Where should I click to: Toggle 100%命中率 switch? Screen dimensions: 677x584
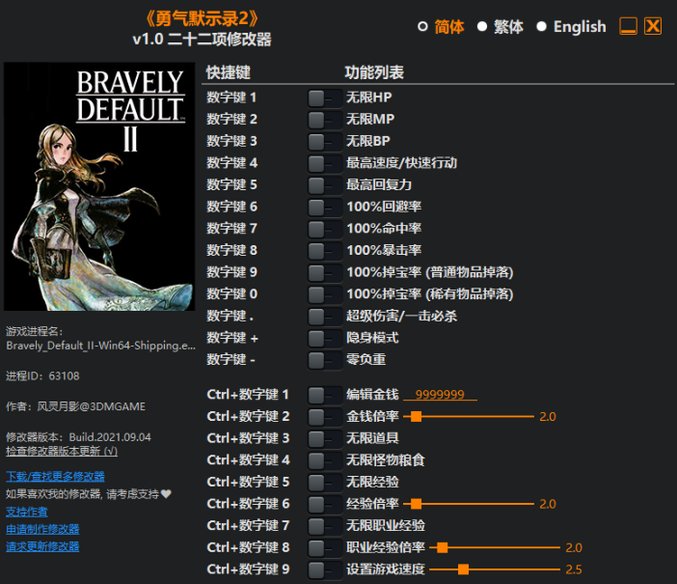point(325,229)
